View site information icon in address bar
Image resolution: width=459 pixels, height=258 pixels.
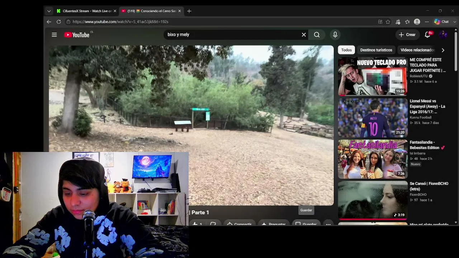(x=68, y=22)
